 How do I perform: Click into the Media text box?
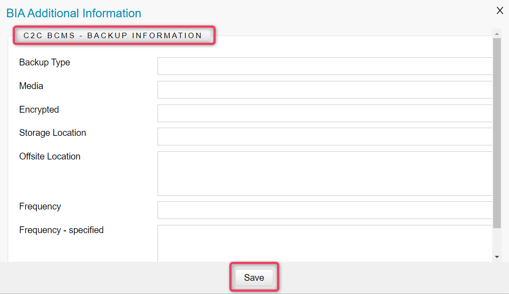pos(324,90)
